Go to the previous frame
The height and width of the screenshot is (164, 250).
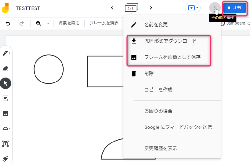[x=112, y=7]
